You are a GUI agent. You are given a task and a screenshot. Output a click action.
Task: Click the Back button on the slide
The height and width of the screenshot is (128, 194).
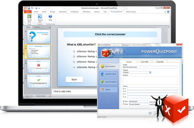[x=74, y=80]
